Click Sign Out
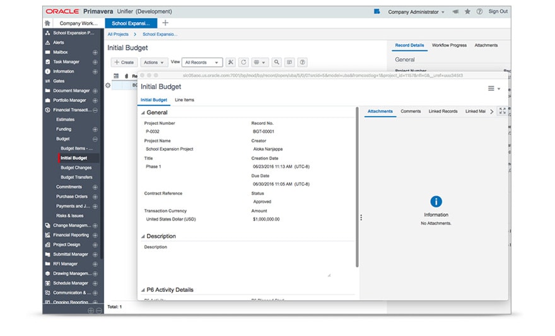 (x=498, y=12)
